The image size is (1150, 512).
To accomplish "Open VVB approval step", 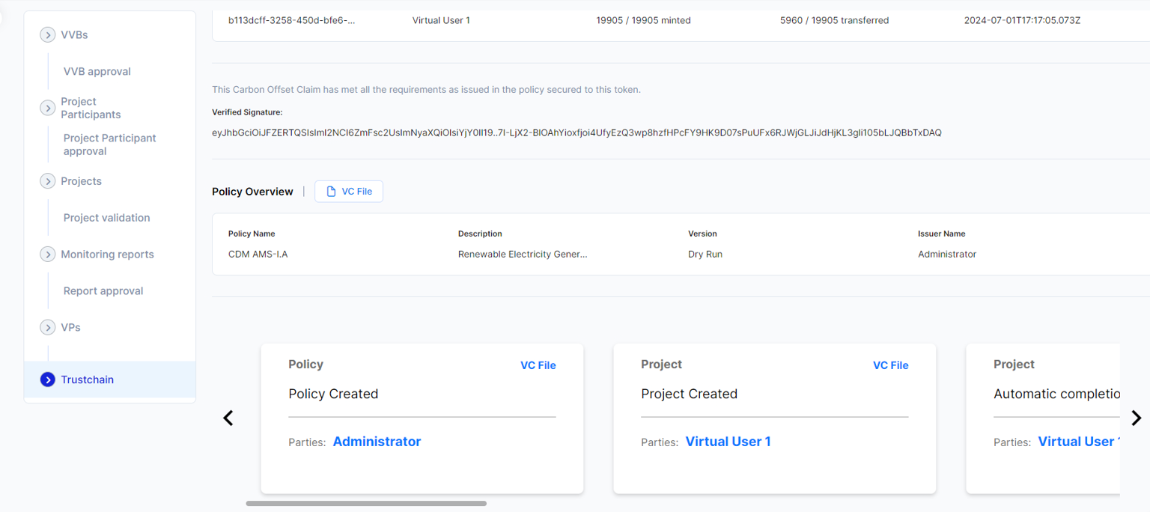I will pos(97,72).
